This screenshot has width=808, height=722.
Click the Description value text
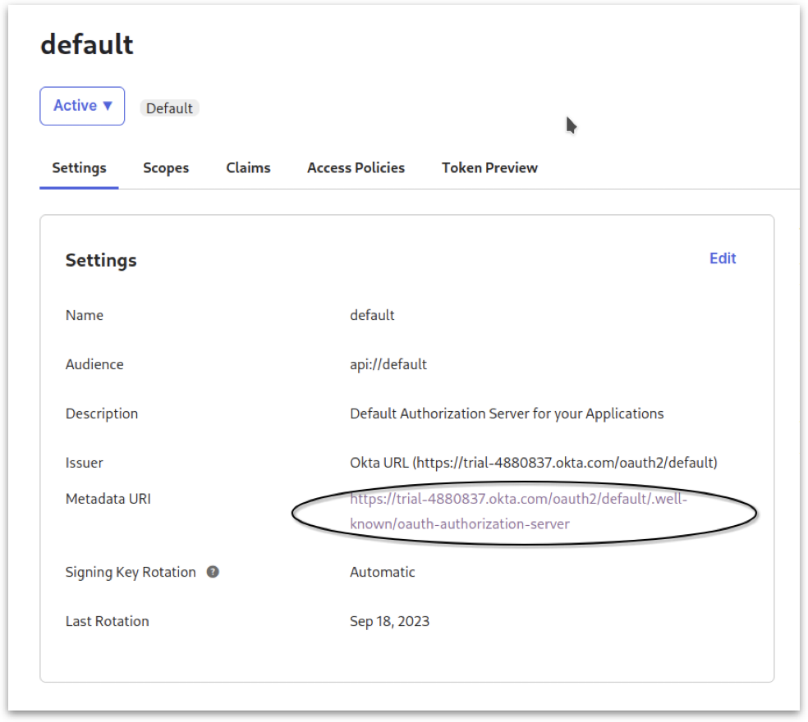click(x=507, y=414)
